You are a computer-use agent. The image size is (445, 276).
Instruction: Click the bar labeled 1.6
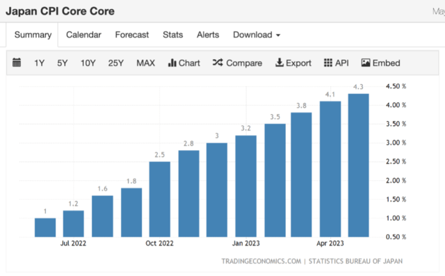coord(102,216)
